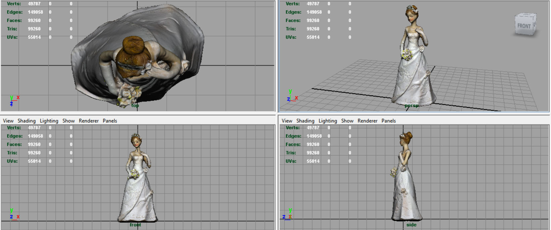The height and width of the screenshot is (230, 551).
Task: Click Tris count 99260 in persp viewport
Action: coord(313,29)
